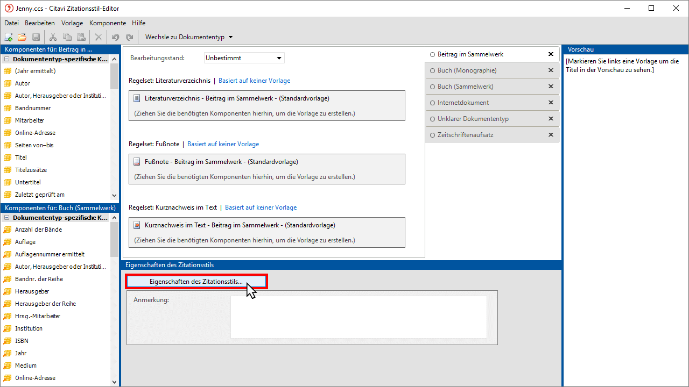
Task: Collapse first Dokumententyp-spezifische group
Action: click(7, 59)
